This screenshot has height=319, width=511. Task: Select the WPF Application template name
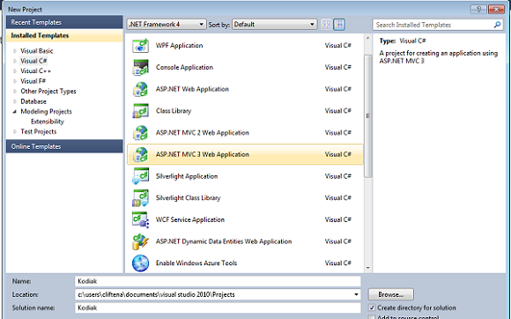click(x=179, y=46)
